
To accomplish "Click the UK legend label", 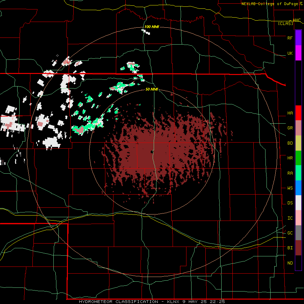I will pyautogui.click(x=290, y=53).
